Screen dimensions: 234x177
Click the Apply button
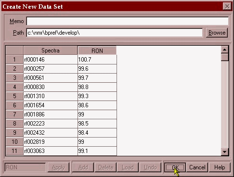[x=58, y=167]
